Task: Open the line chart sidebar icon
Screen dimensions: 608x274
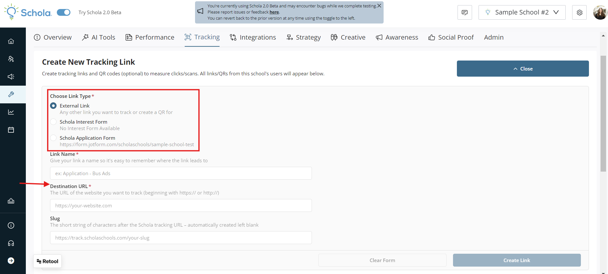Action: [11, 112]
